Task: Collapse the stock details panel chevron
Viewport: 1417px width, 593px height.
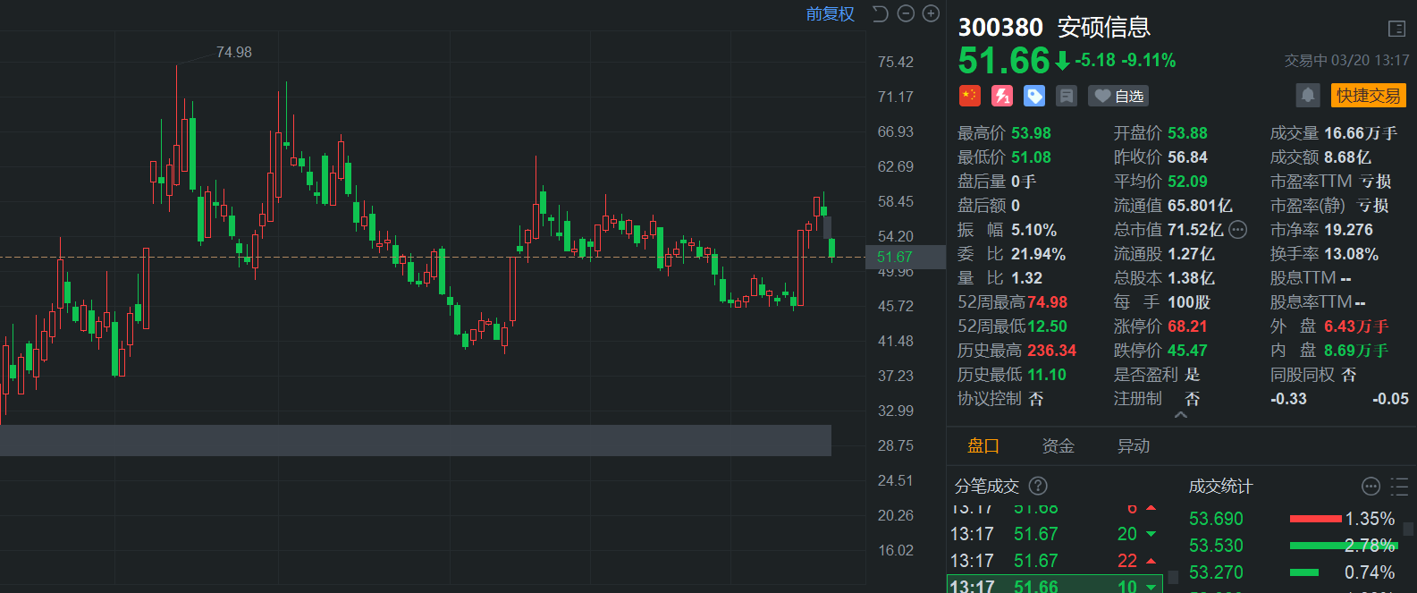Action: 1181,415
